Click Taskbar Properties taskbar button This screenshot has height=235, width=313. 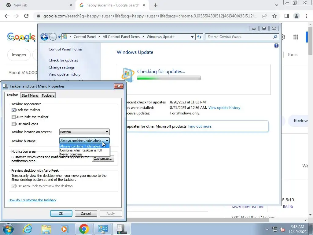(x=122, y=229)
